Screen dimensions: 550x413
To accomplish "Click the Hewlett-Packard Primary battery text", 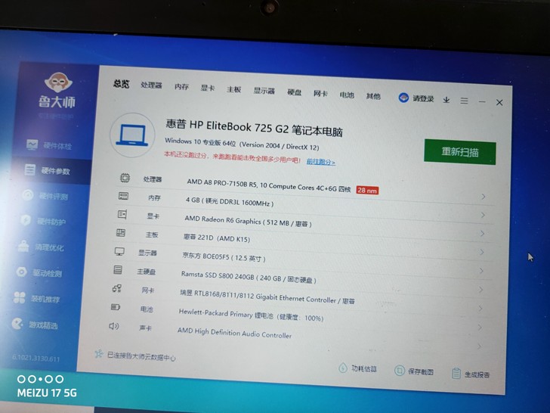I will click(251, 315).
